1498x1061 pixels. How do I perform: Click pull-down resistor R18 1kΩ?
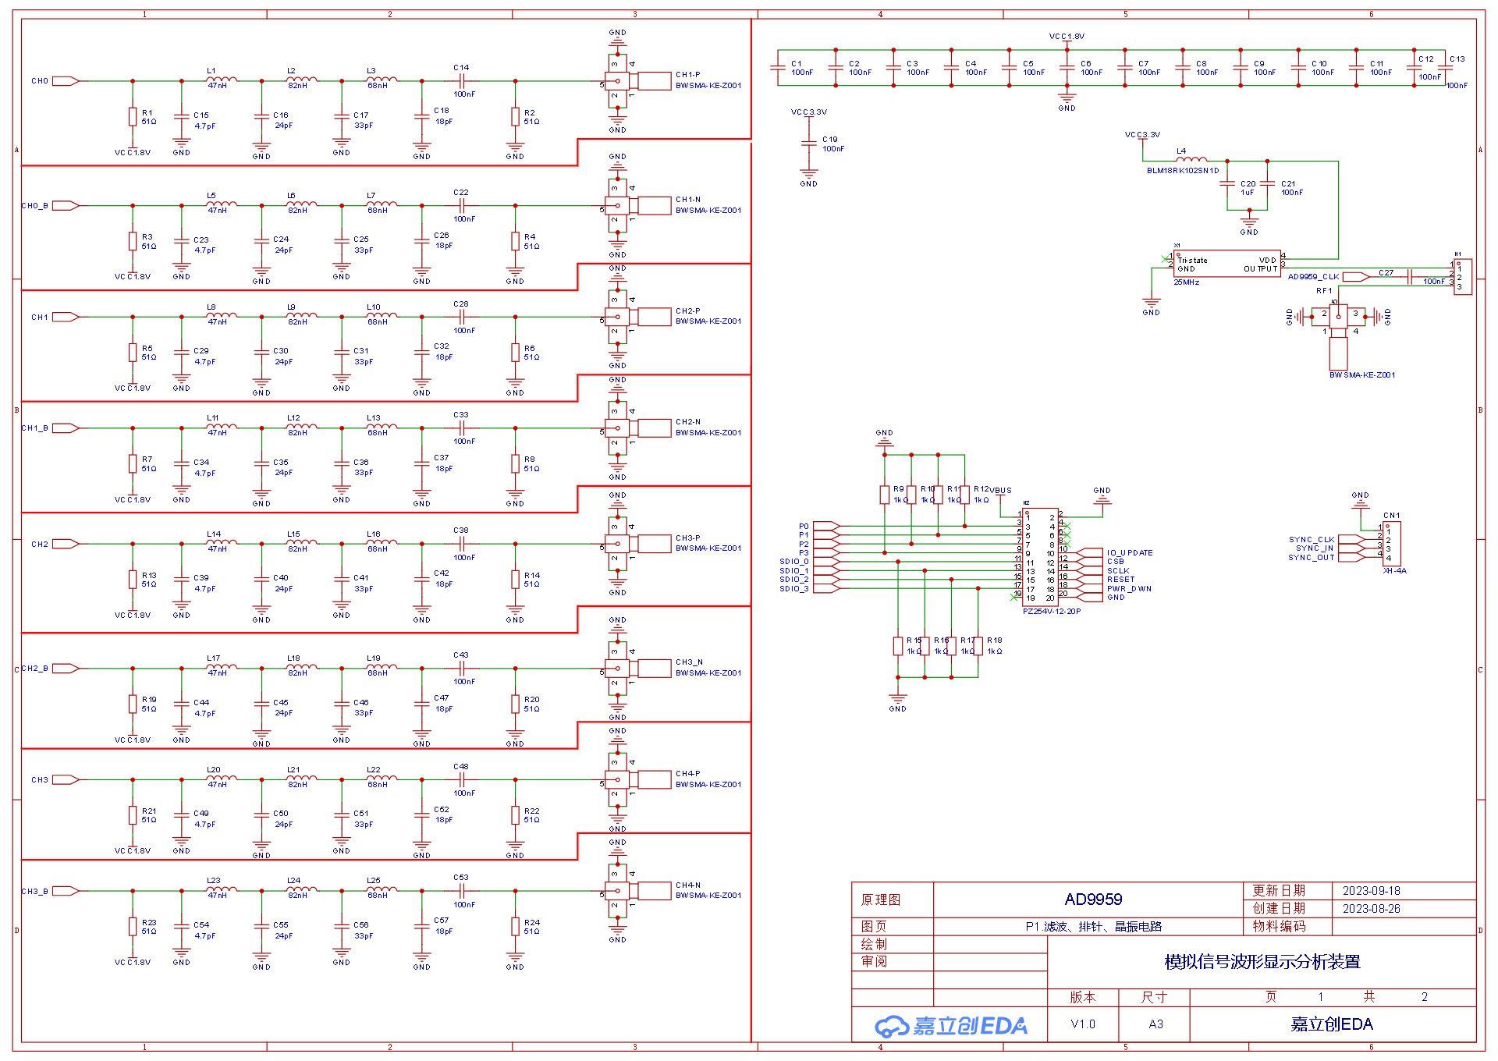pos(978,646)
